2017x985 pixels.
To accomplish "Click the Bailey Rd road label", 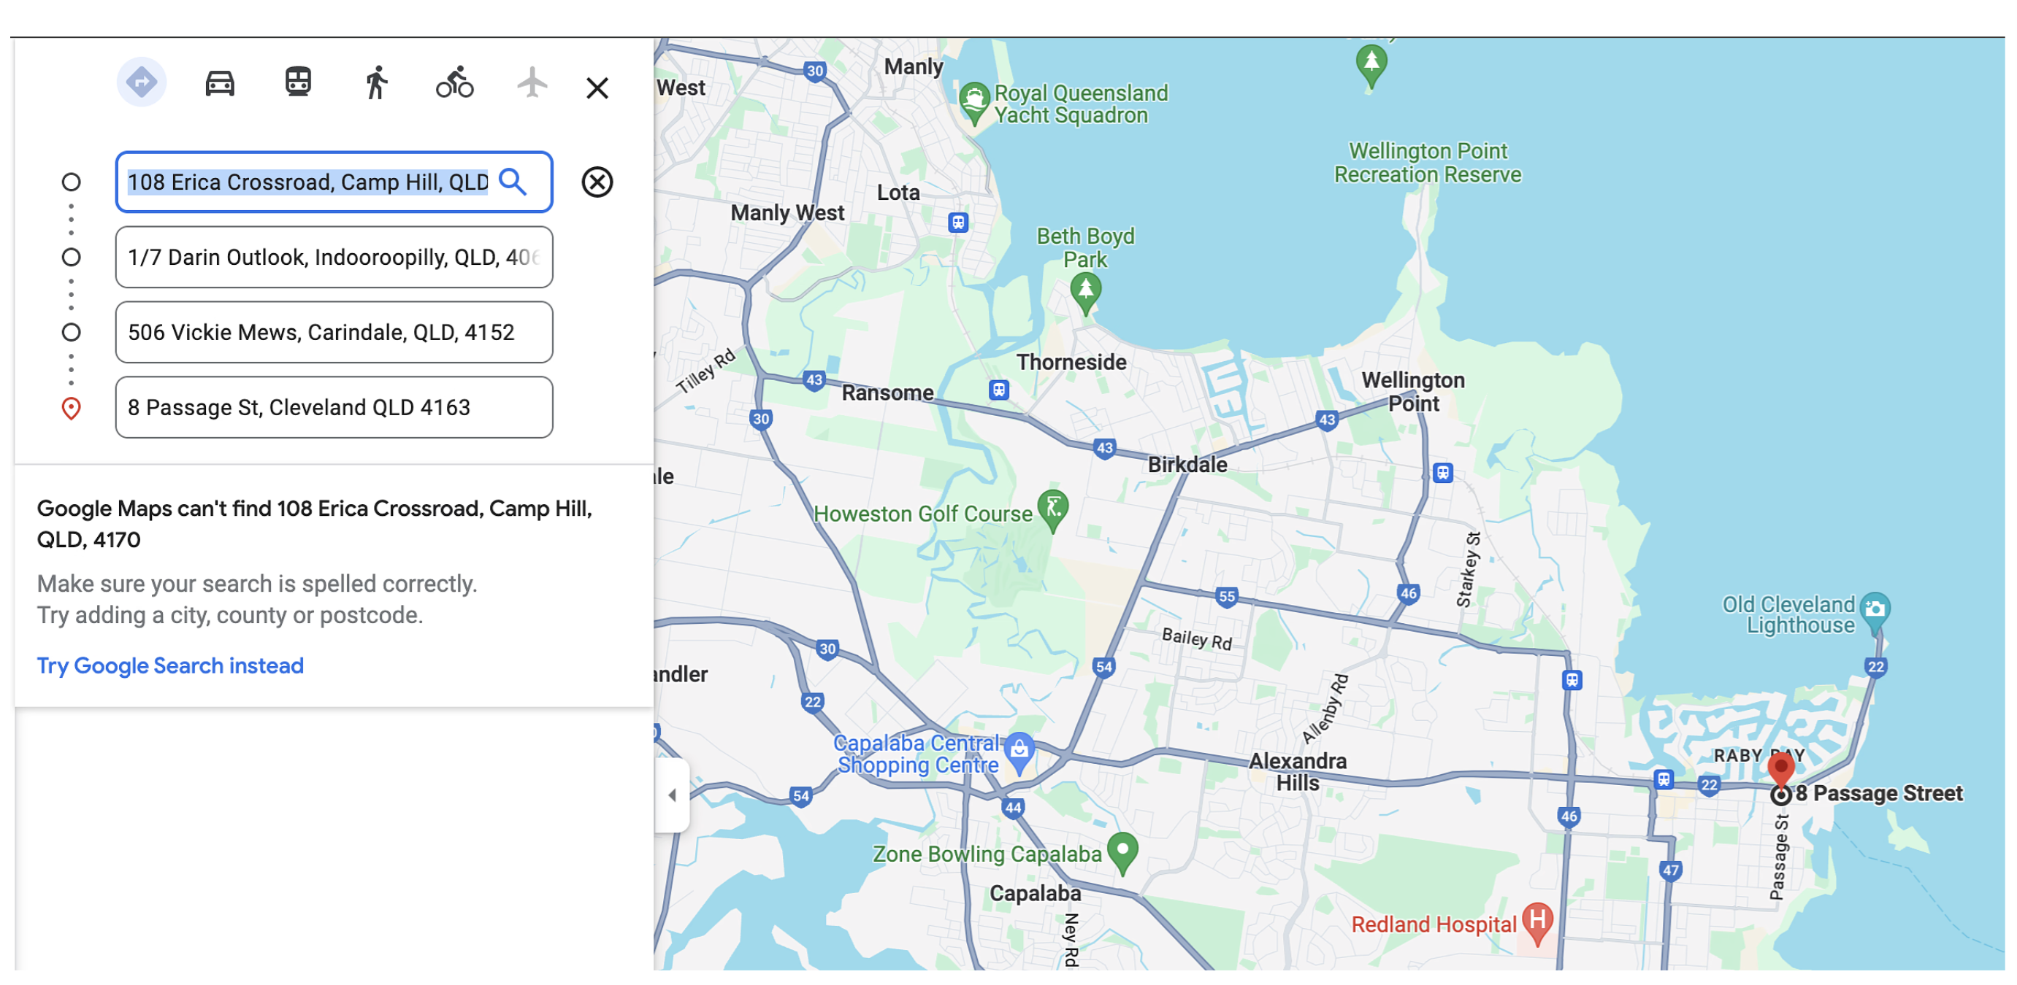I will pos(1195,639).
